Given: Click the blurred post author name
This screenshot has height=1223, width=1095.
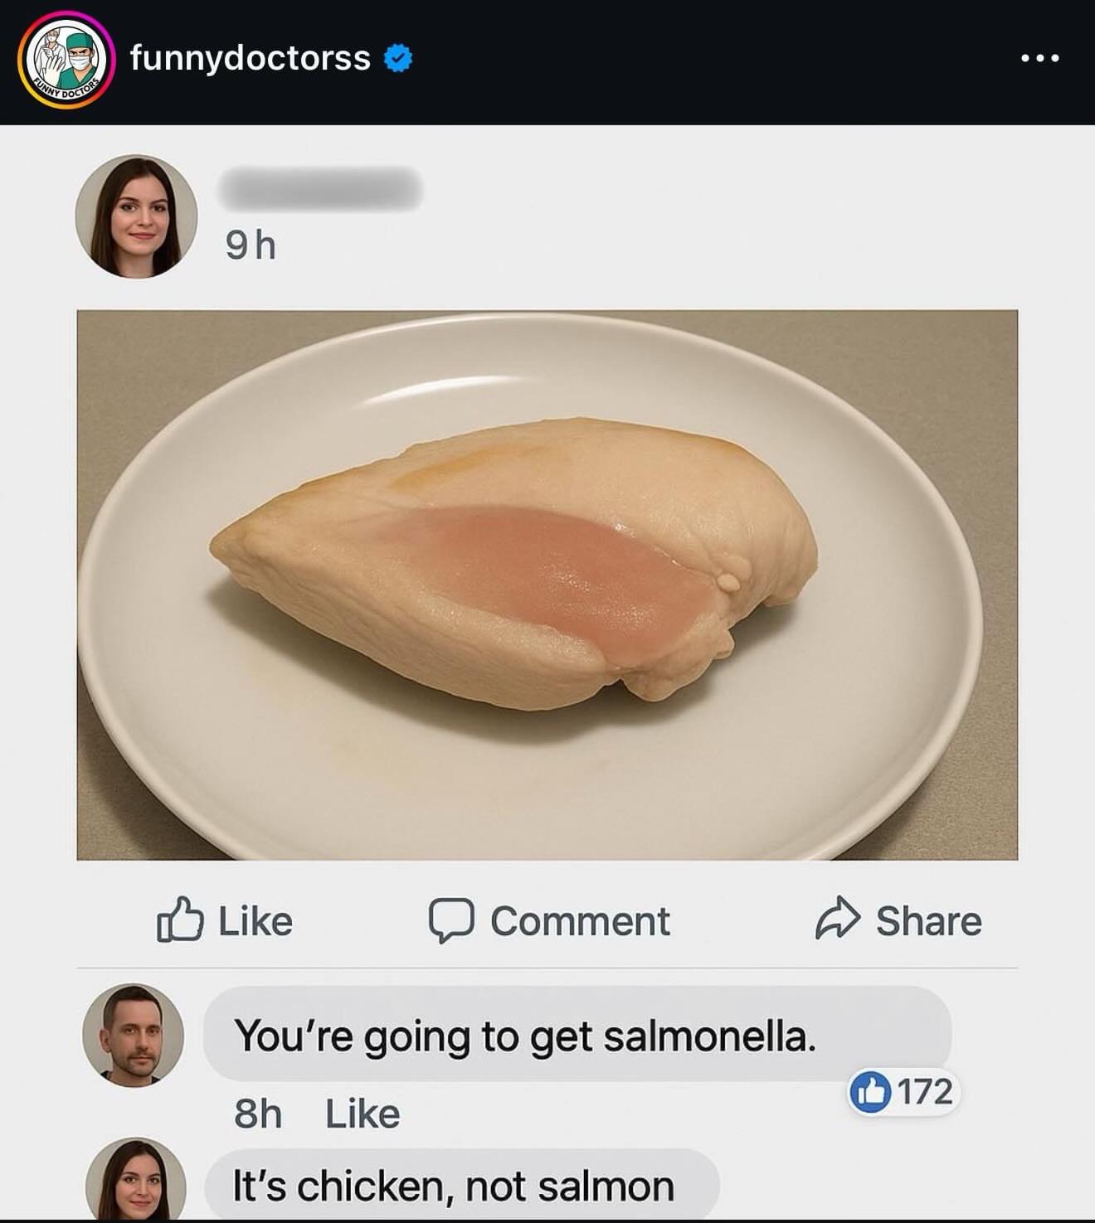Looking at the screenshot, I should tap(320, 189).
